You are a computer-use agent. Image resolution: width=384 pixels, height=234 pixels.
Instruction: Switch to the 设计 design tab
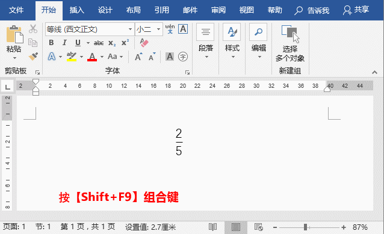coord(105,10)
